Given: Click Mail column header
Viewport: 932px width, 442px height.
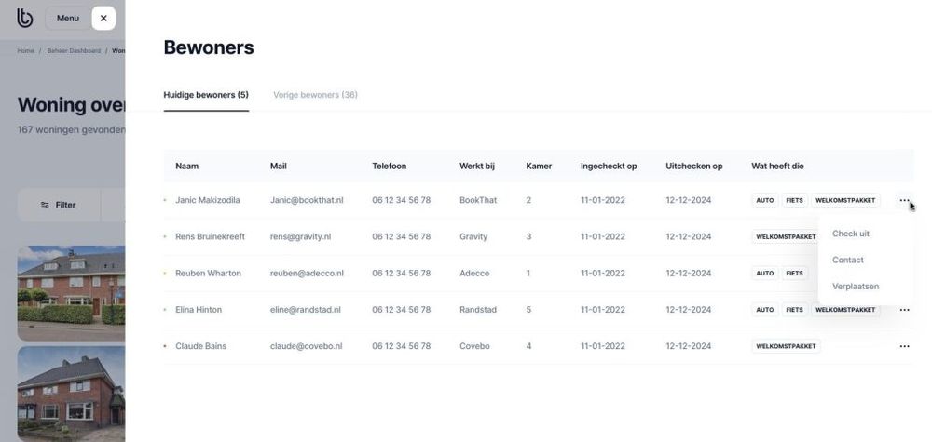Looking at the screenshot, I should point(278,167).
